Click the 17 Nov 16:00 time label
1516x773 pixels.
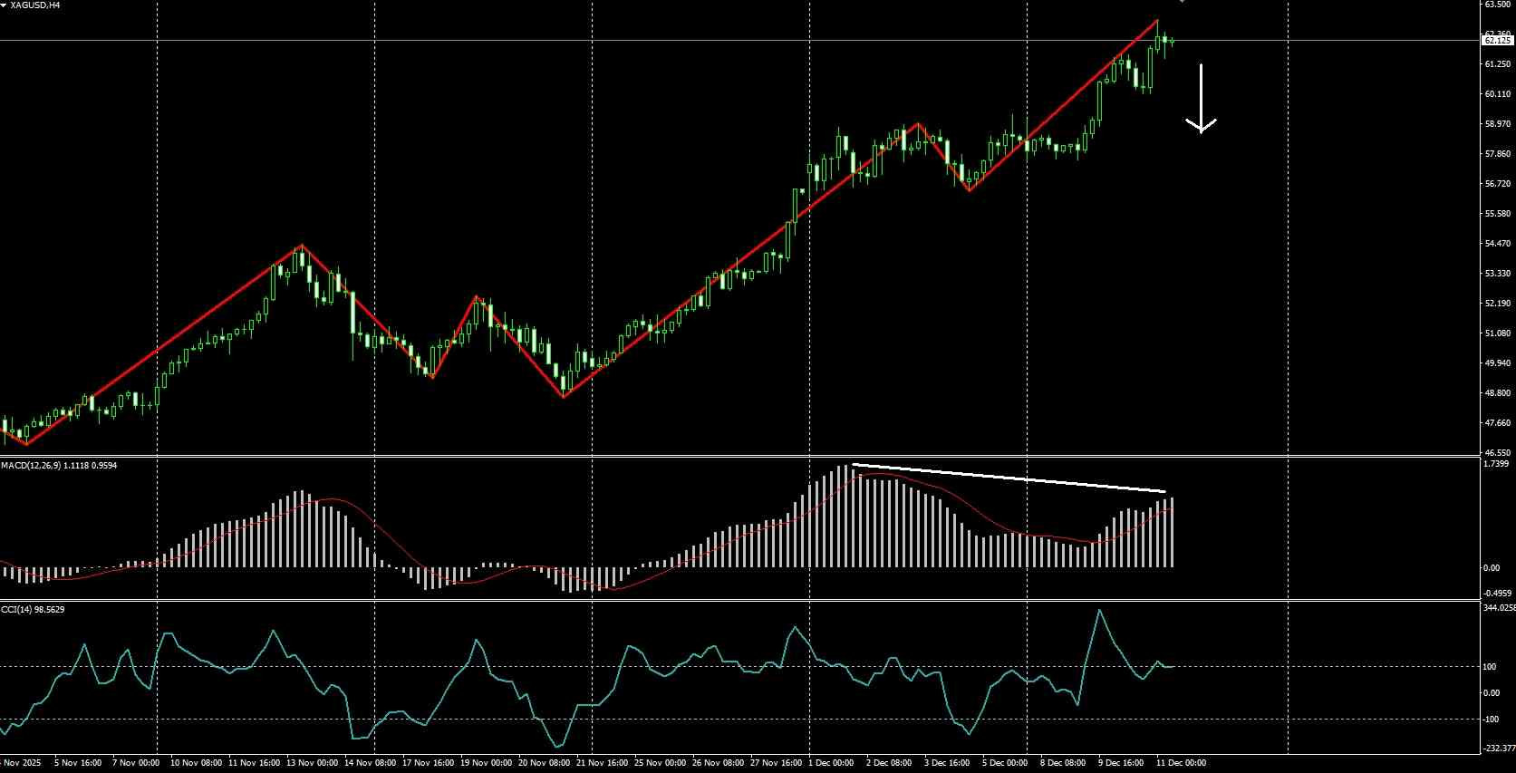429,763
